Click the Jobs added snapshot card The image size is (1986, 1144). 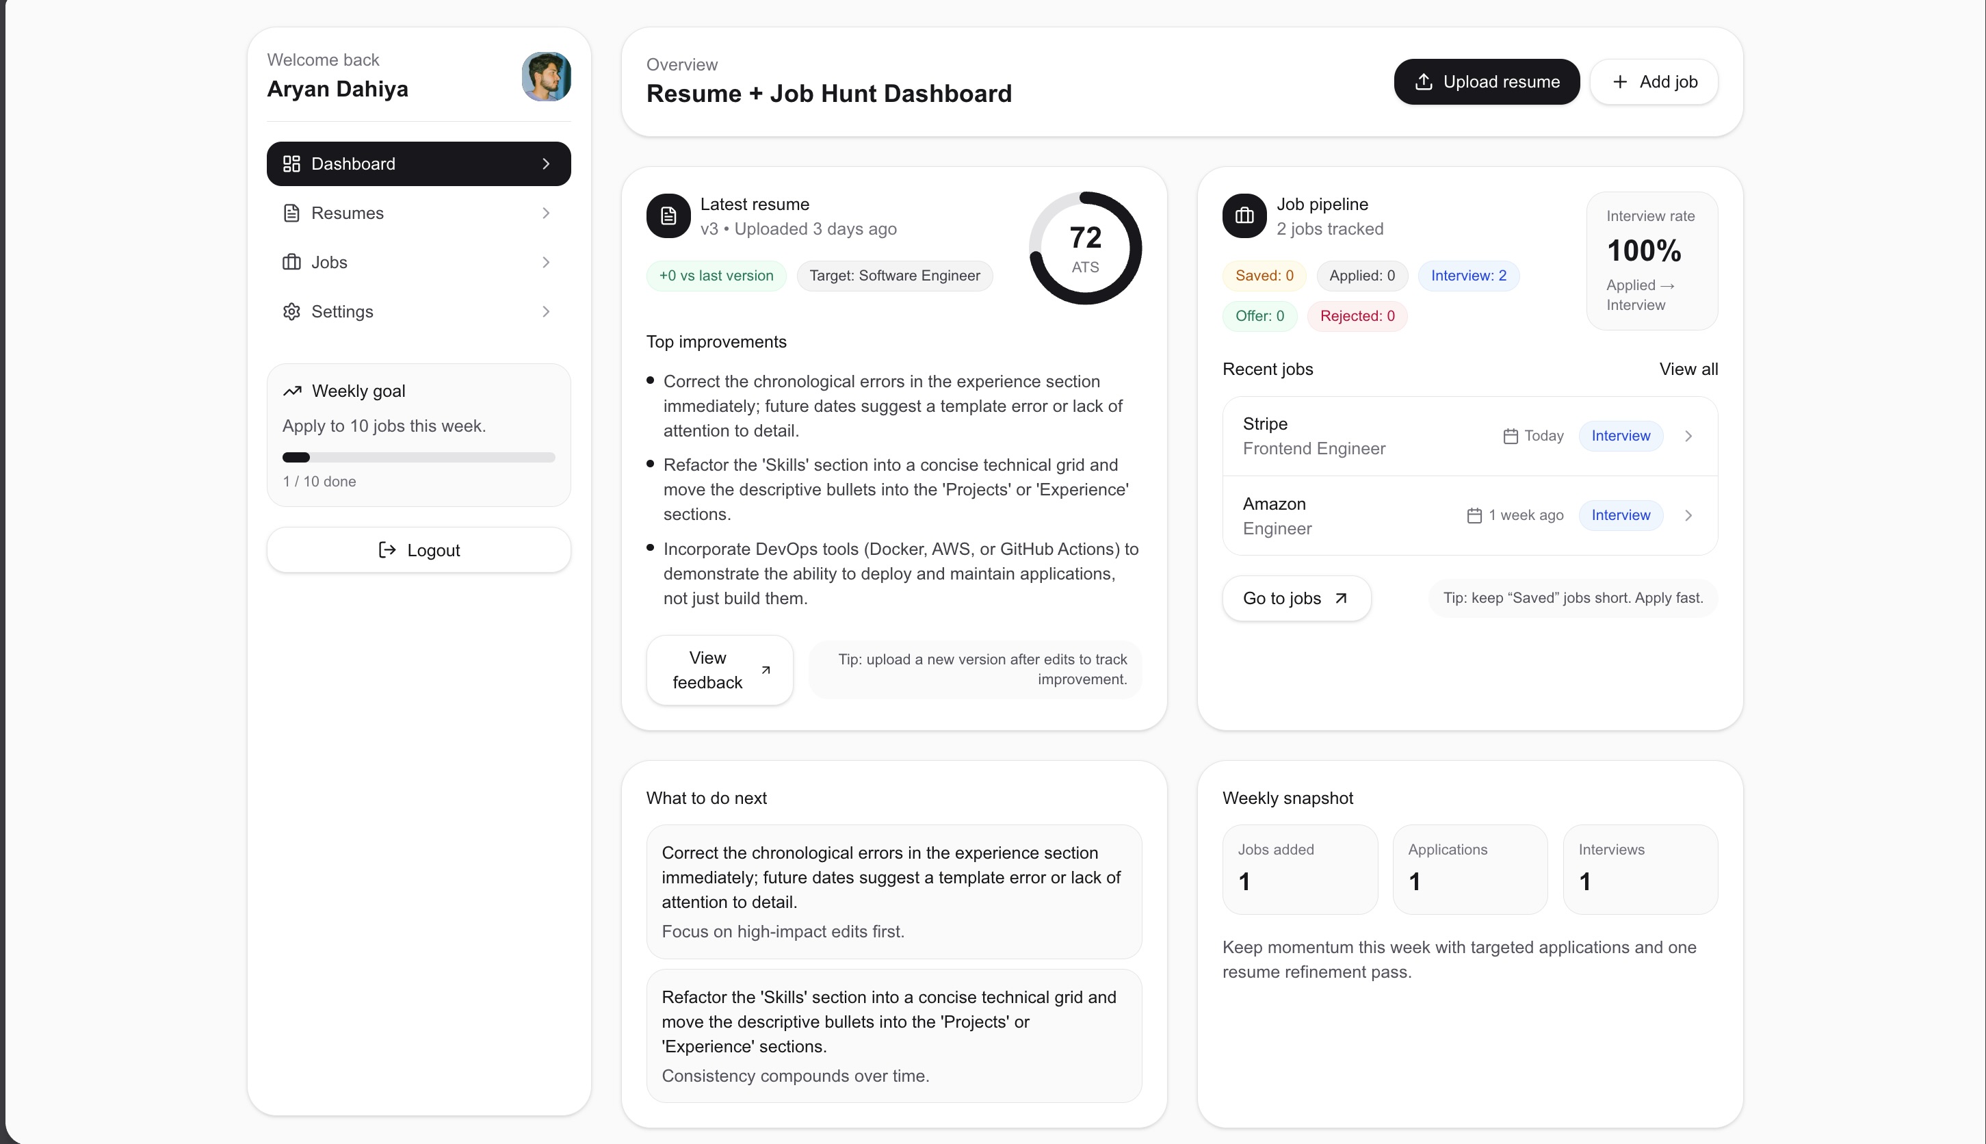tap(1301, 870)
